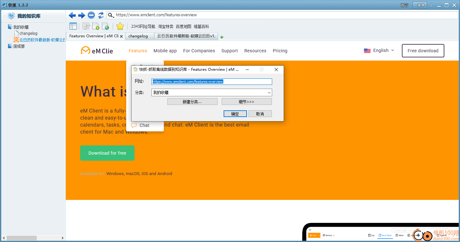Click left arrow of sidebar horizontal scrollbar
Screen dimensions: 460x242
point(4,238)
